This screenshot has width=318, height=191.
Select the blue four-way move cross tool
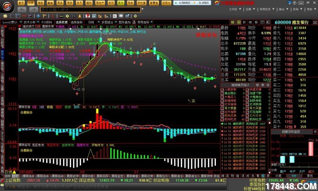[x=38, y=16]
